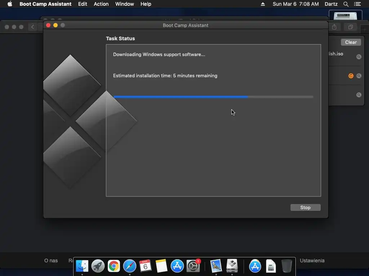Open Calendar from the Dock
Viewport: 369px width, 276px height.
click(x=146, y=266)
